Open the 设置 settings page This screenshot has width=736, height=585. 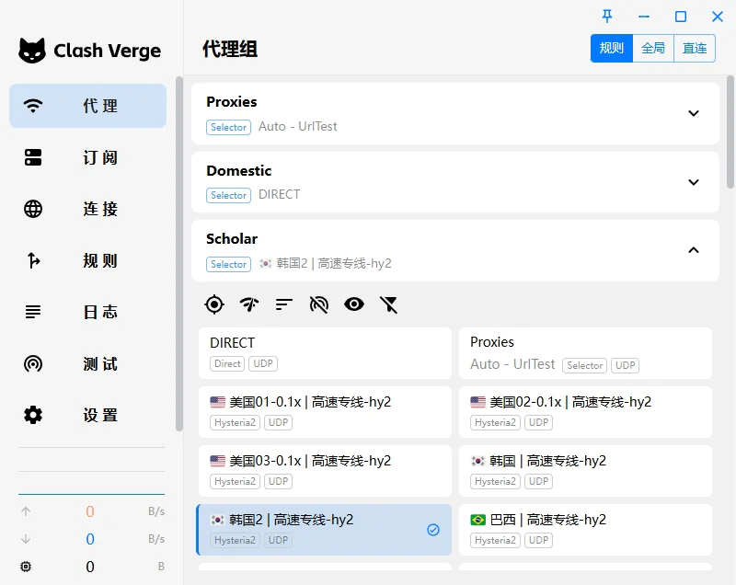tap(88, 416)
